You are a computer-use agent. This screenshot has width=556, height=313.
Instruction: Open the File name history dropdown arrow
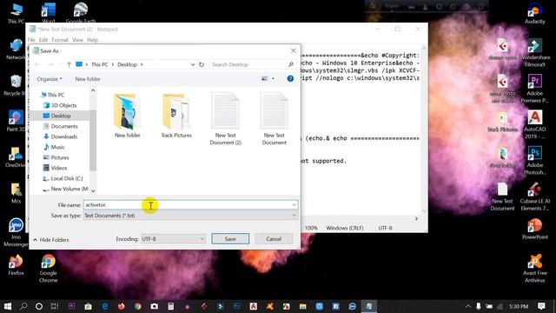click(x=294, y=205)
